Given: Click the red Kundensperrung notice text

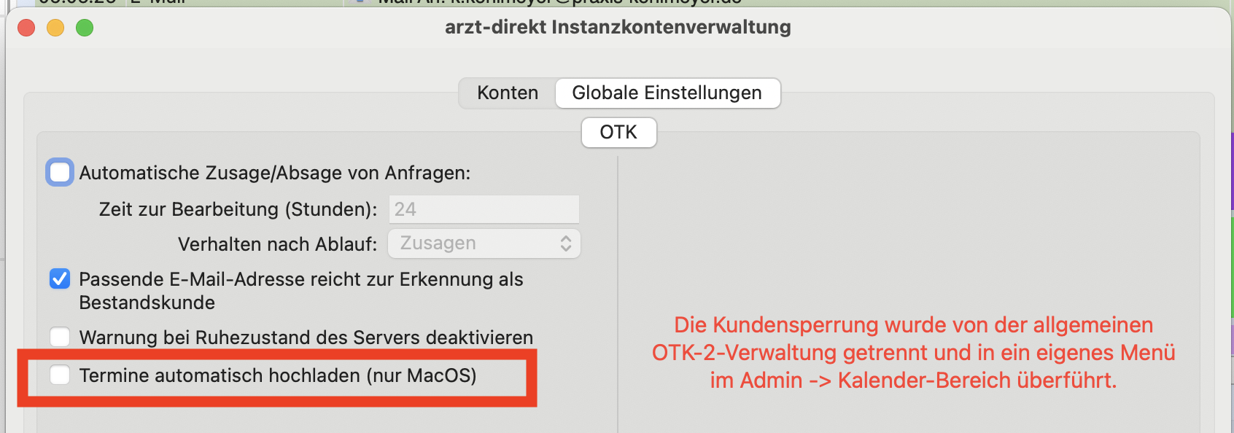Looking at the screenshot, I should [x=914, y=353].
